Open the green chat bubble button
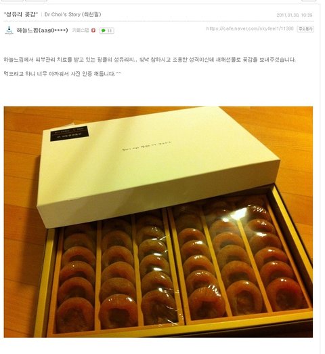The width and height of the screenshot is (325, 354). pyautogui.click(x=107, y=31)
